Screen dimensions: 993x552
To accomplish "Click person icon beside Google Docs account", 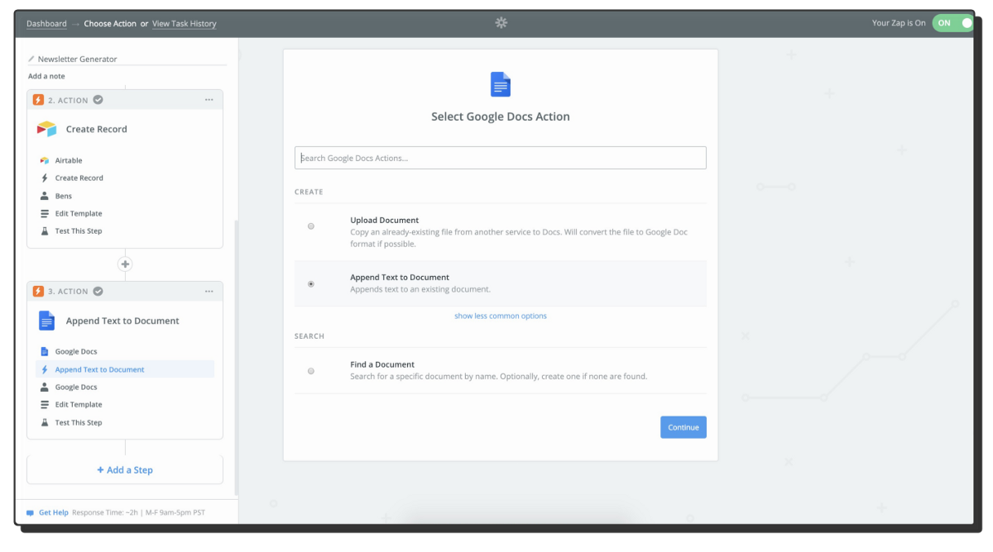I will [45, 387].
